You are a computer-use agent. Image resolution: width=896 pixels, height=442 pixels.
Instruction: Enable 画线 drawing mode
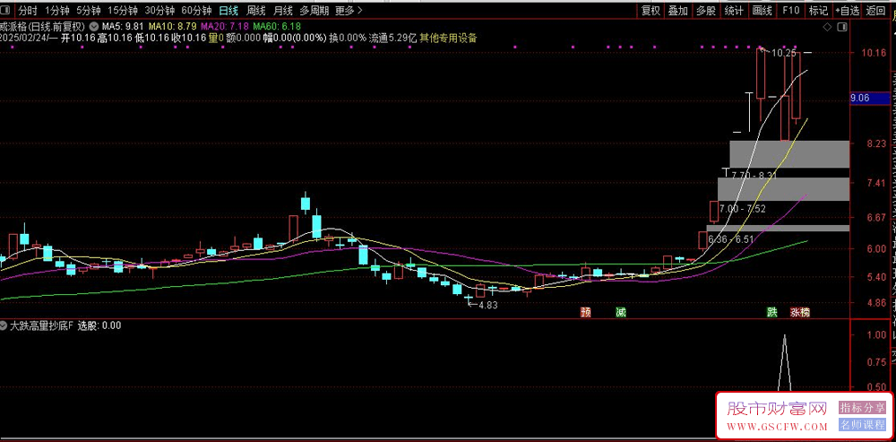(762, 11)
